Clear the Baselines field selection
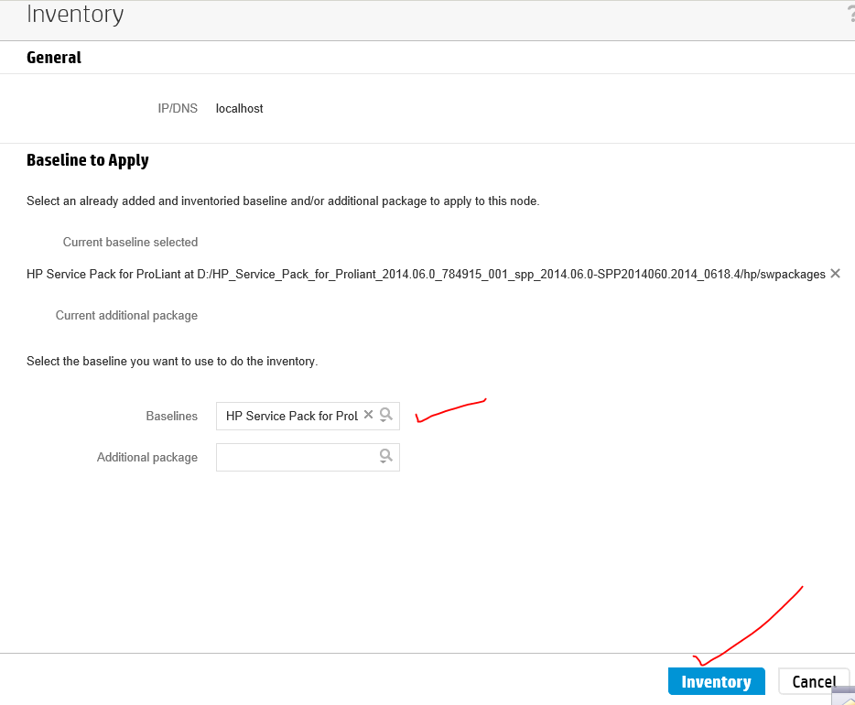The height and width of the screenshot is (705, 855). pos(369,415)
